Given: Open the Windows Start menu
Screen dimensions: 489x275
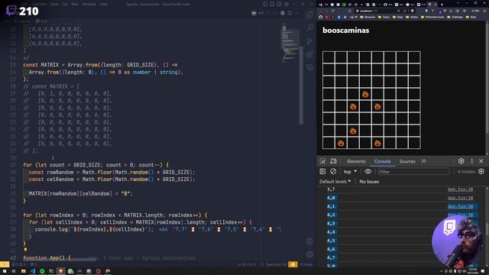Looking at the screenshot, I should pos(5,271).
